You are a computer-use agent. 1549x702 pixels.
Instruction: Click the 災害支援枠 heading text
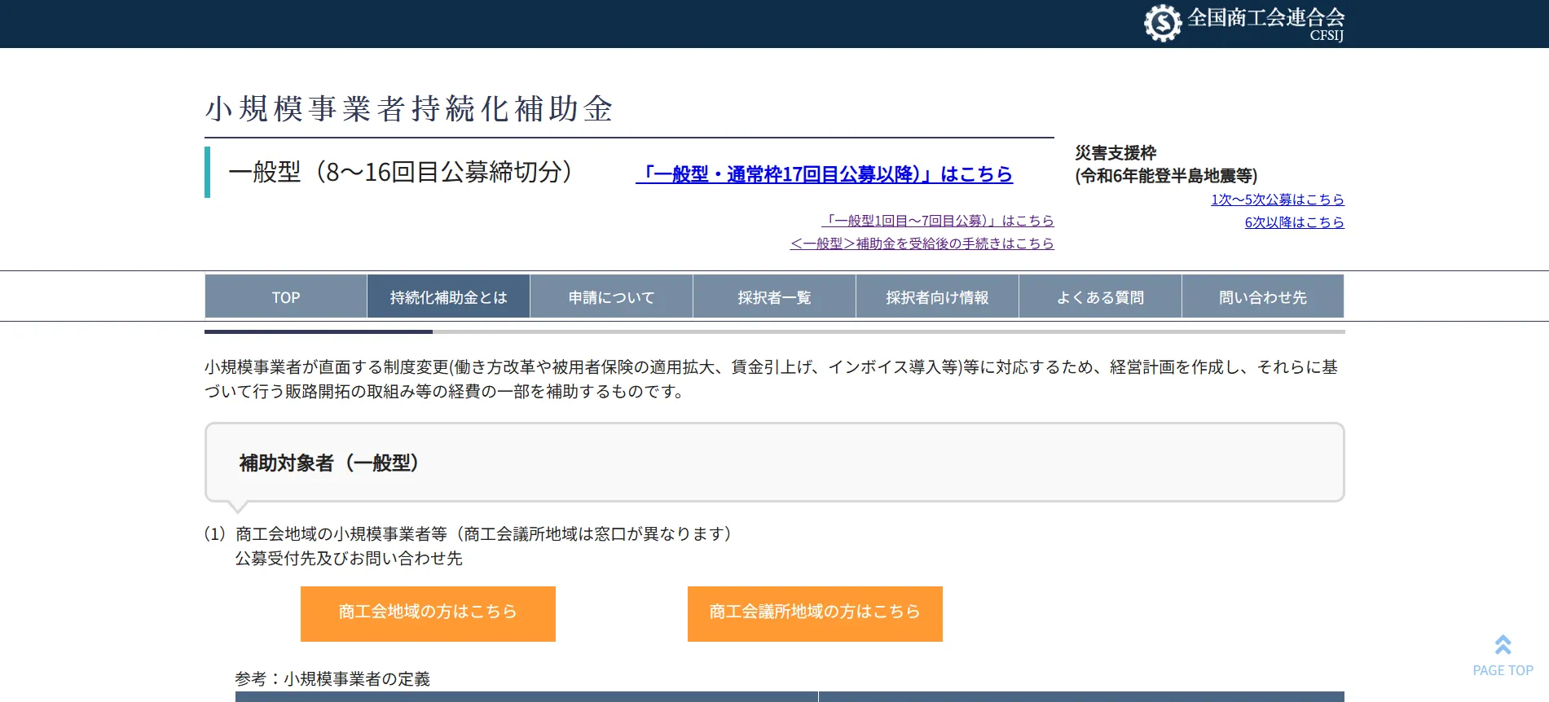[x=1116, y=152]
